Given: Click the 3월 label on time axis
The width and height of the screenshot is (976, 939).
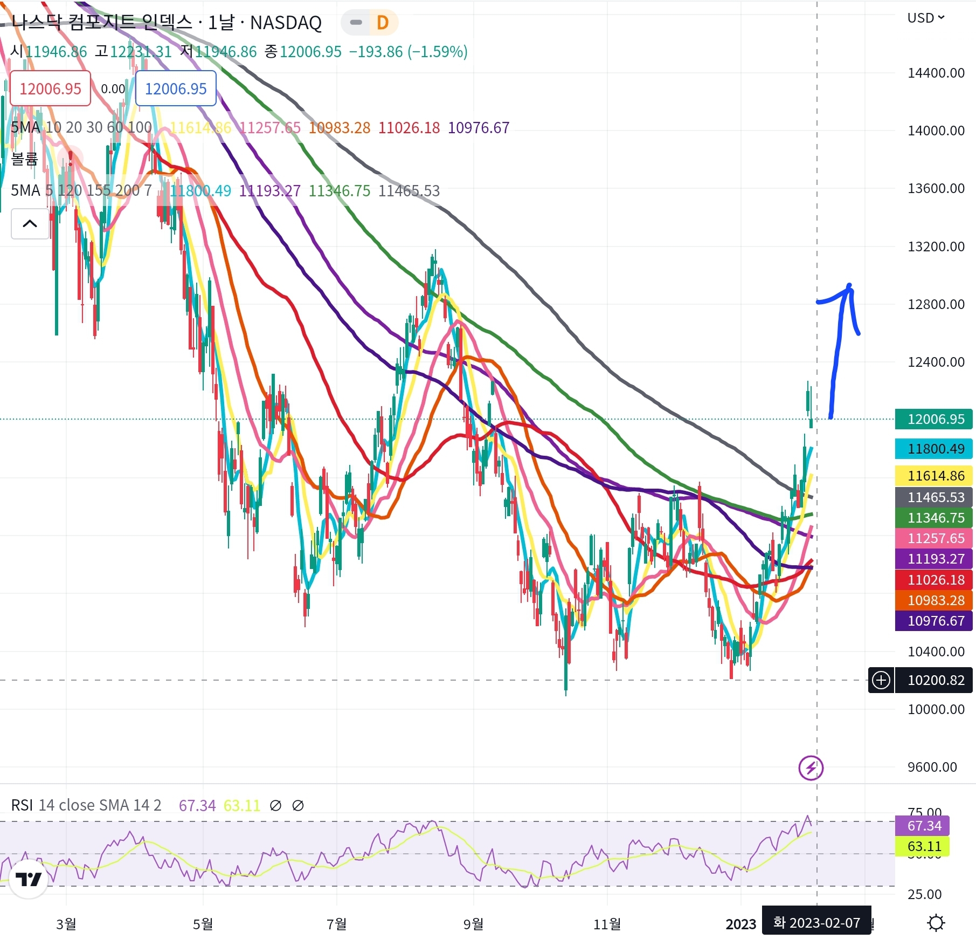Looking at the screenshot, I should (x=66, y=924).
